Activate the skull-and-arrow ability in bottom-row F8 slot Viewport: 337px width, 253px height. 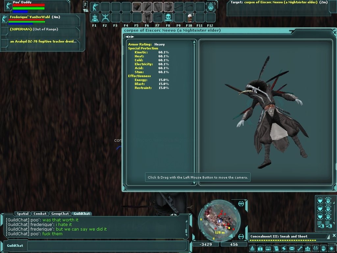click(168, 17)
